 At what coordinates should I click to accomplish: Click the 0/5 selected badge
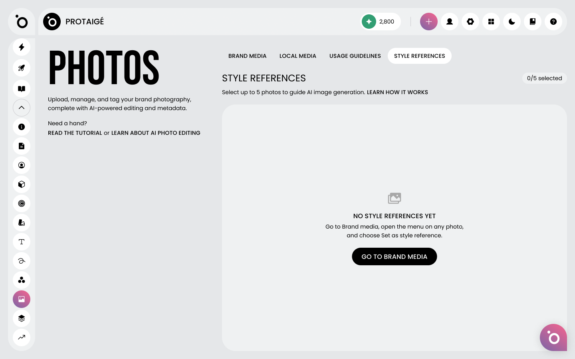(x=545, y=78)
